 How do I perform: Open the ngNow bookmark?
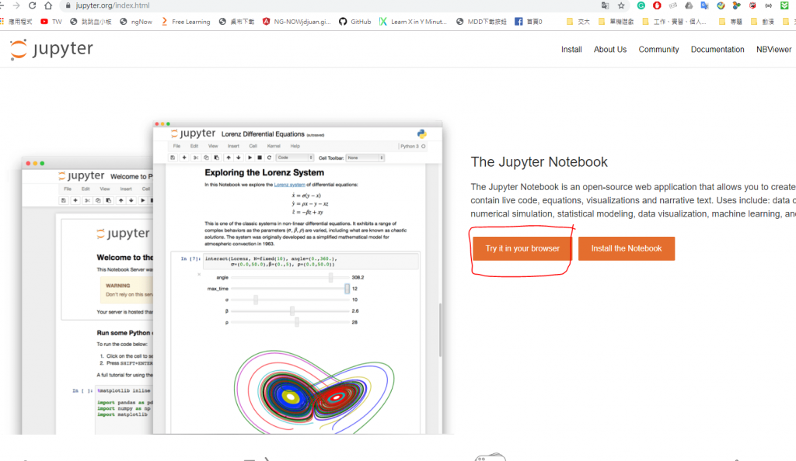click(x=136, y=22)
